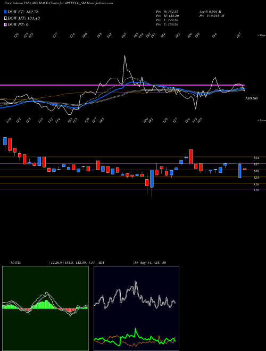
Task: Click the 144 price level label
Action: [x=256, y=158]
